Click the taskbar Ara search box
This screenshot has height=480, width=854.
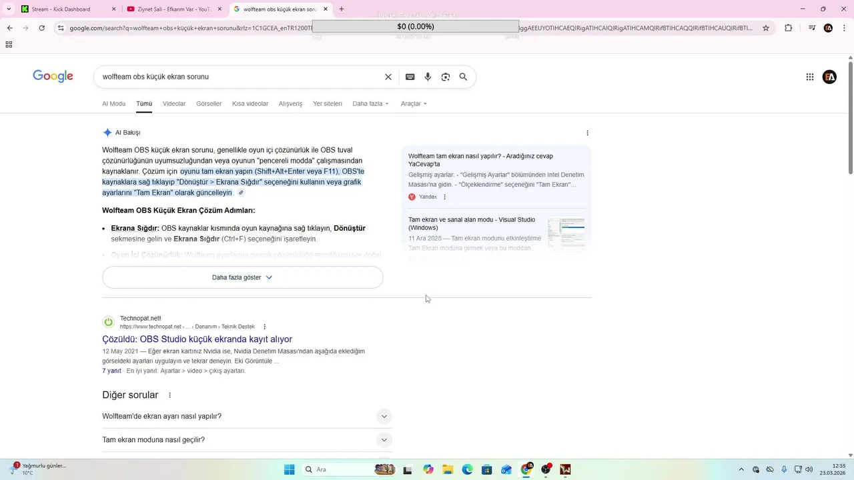[x=350, y=469]
